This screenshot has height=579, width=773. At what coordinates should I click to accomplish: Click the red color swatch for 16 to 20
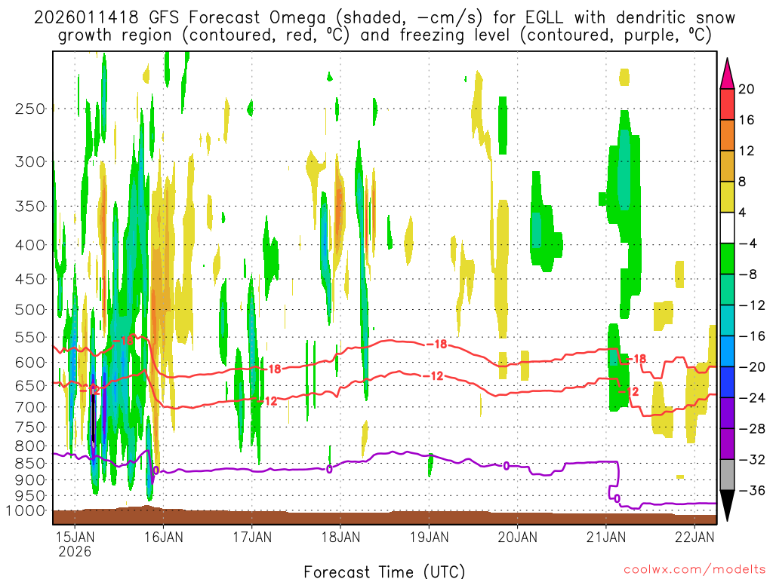727,104
